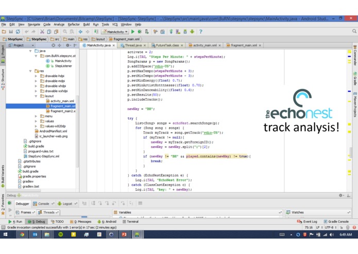The height and width of the screenshot is (254, 358).
Task: Switch to the Thread.java editor tab
Action: pos(133,45)
